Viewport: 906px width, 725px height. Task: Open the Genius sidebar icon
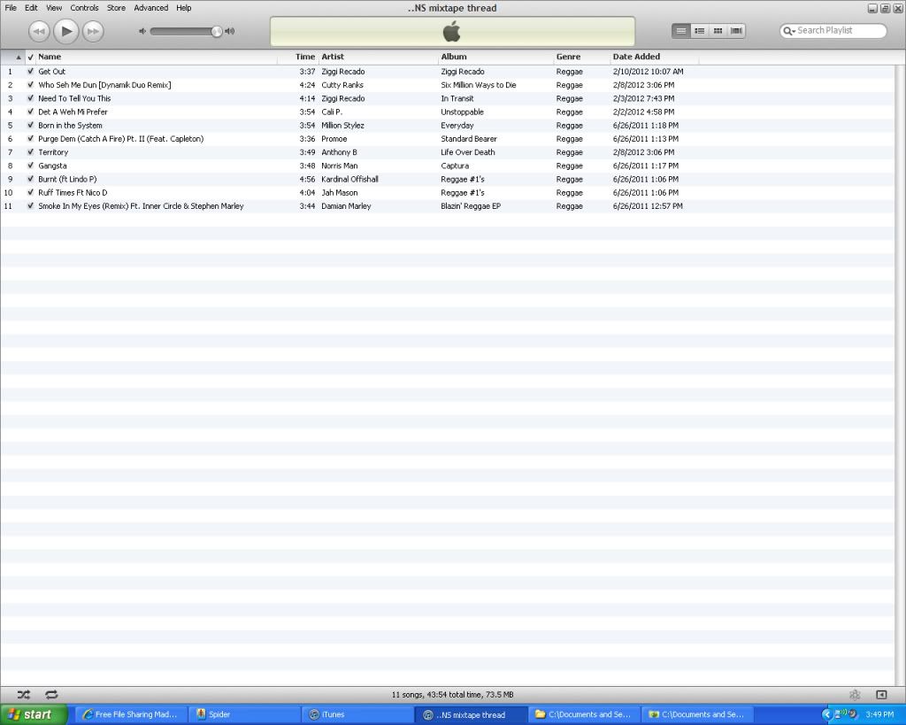click(x=855, y=695)
